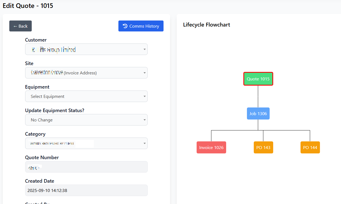Open the Category dropdown
Screen dimensions: 341x204
86,143
